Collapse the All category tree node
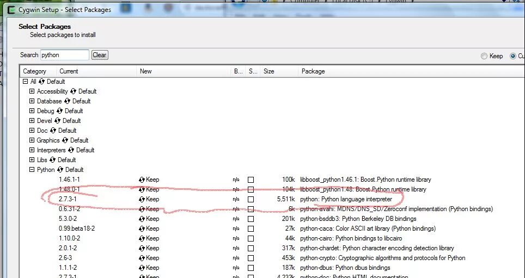Viewport: 525px width, 278px height. point(25,81)
